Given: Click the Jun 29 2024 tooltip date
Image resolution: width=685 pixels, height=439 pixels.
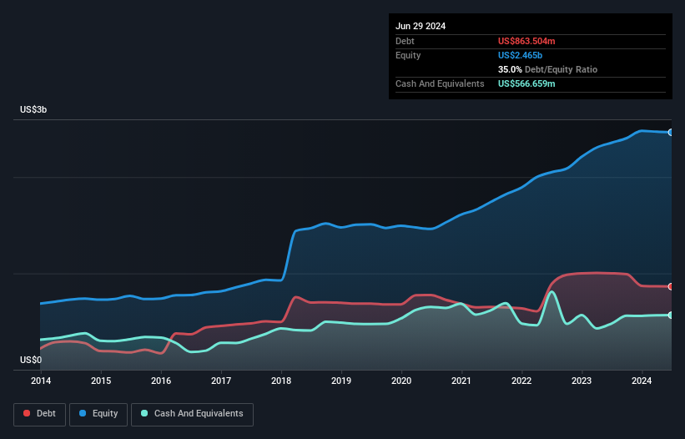Looking at the screenshot, I should click(421, 26).
